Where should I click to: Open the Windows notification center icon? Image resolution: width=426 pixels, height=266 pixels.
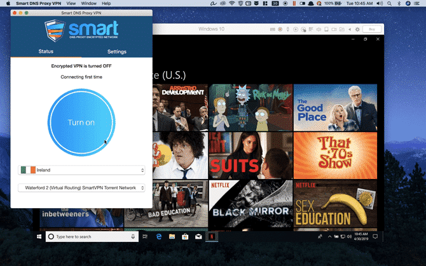tap(373, 236)
